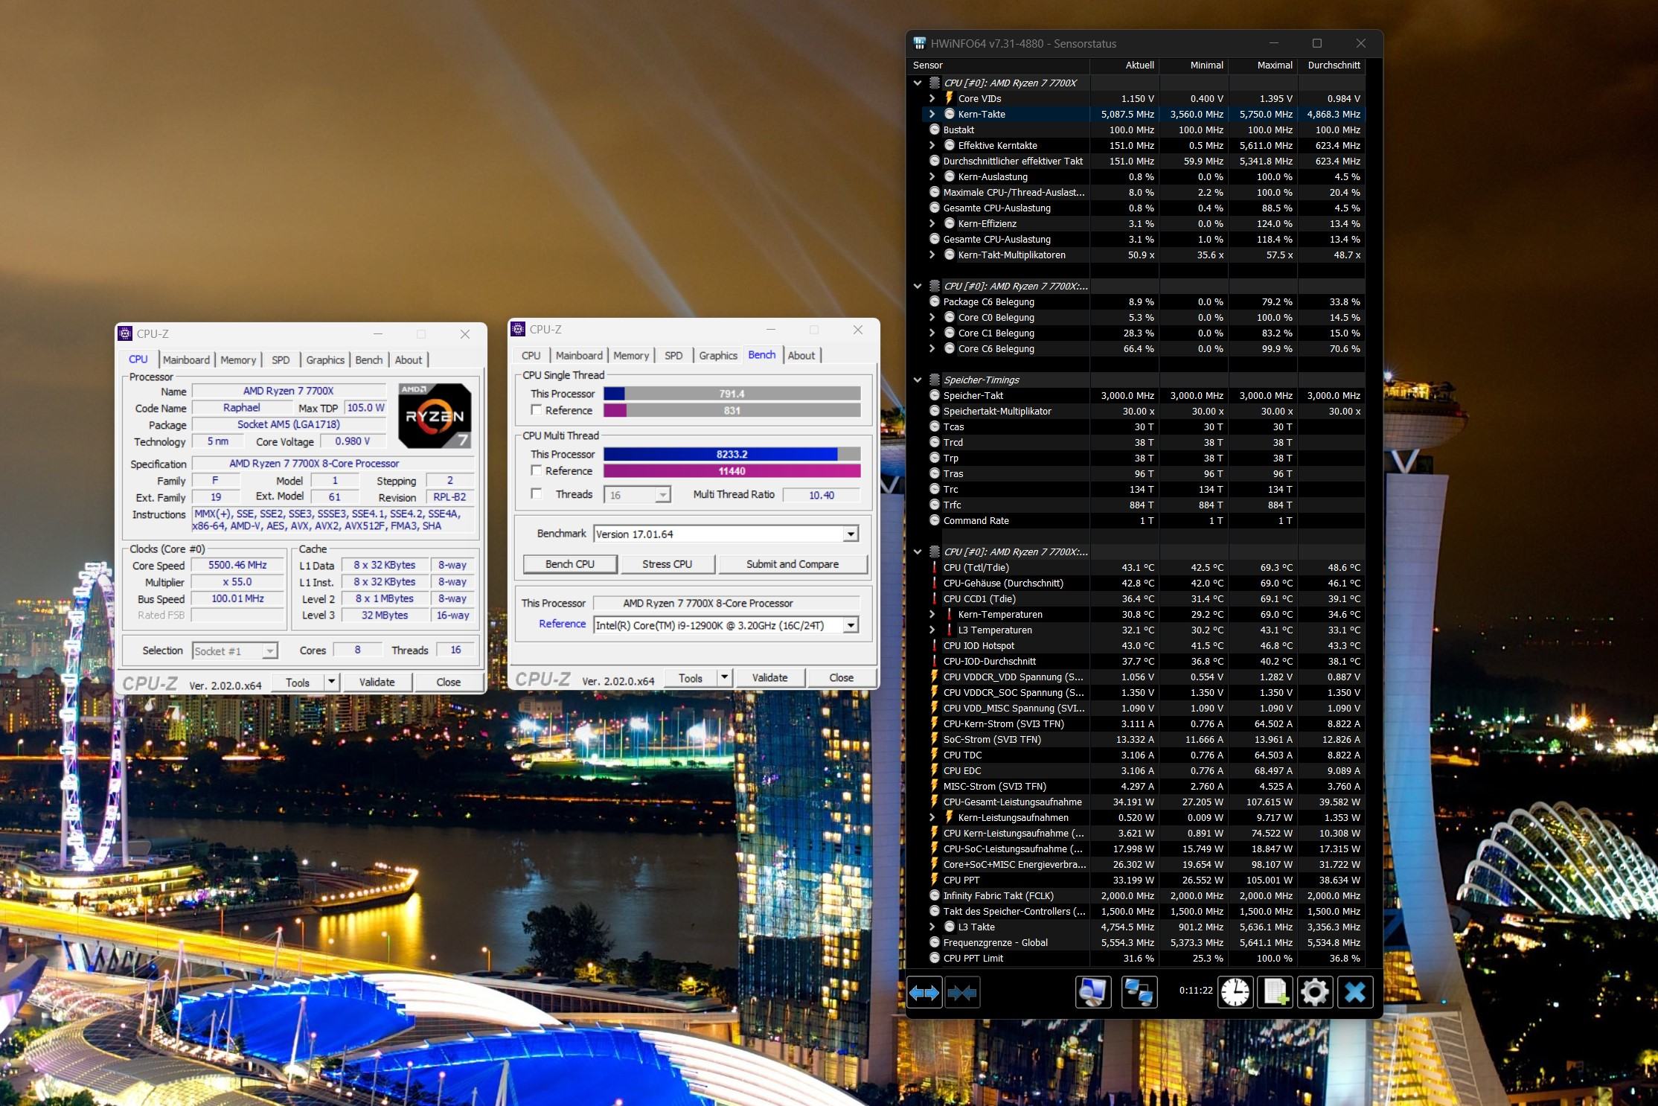This screenshot has width=1658, height=1106.
Task: Click the Reference link label in Bench
Action: click(563, 624)
